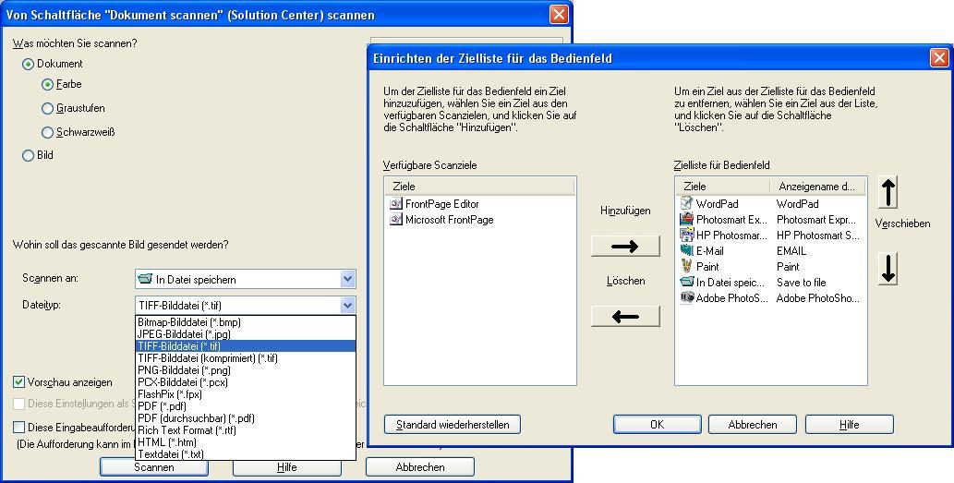Uncheck the Vorschau anzeigen checkbox

click(x=18, y=381)
